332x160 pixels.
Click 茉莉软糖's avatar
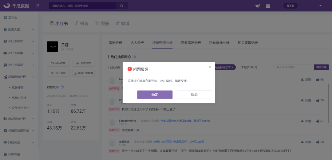[x=112, y=143]
